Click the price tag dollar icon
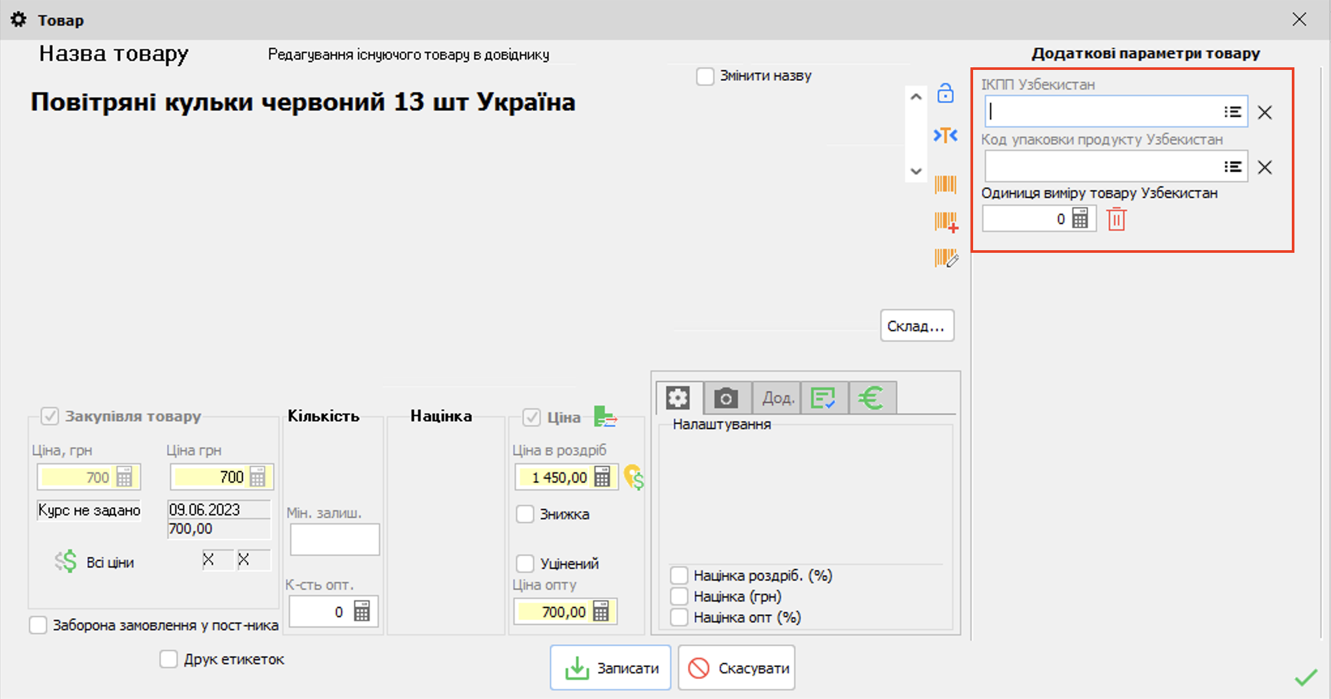The image size is (1331, 699). click(633, 478)
